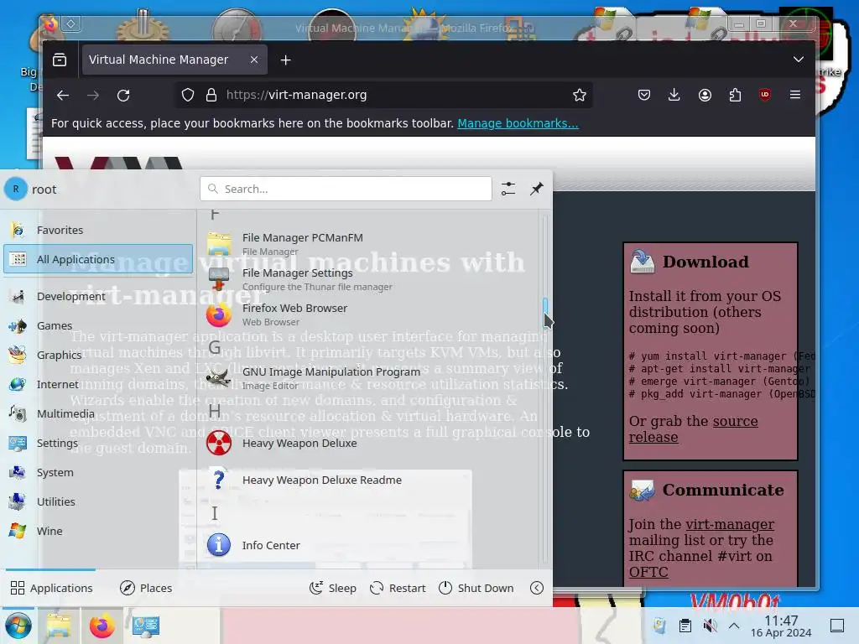Bookmark this page with the star icon
The width and height of the screenshot is (859, 644).
tap(579, 96)
